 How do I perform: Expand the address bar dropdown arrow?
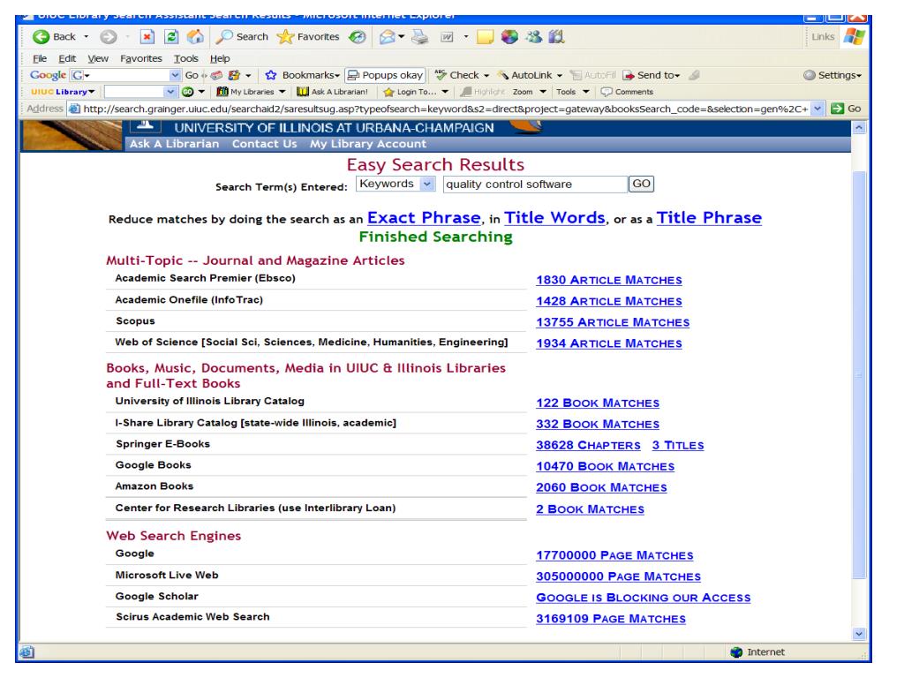[x=817, y=109]
